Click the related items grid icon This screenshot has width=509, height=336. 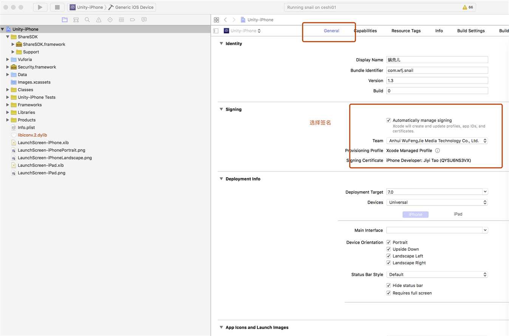tap(217, 20)
